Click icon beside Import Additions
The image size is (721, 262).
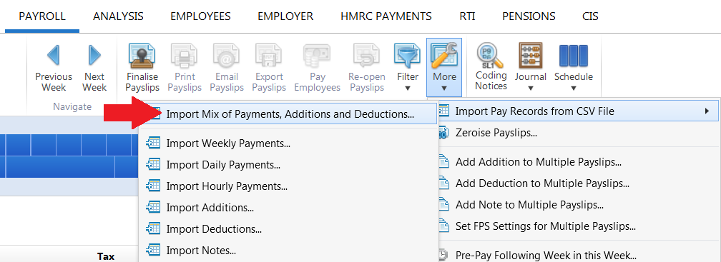click(153, 208)
